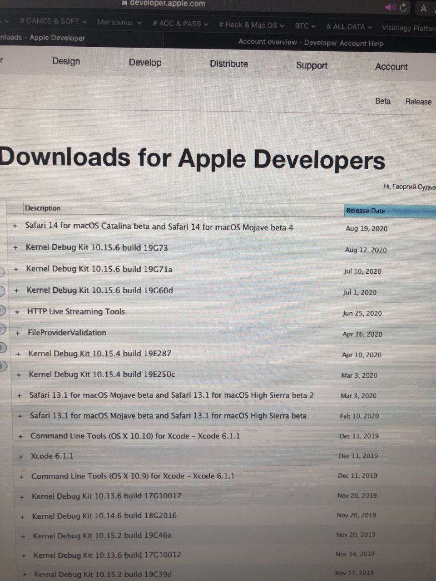Click the 'Nov 14, 2019' release date cell
The image size is (436, 581).
point(355,554)
